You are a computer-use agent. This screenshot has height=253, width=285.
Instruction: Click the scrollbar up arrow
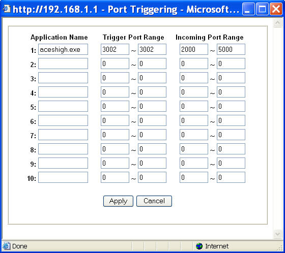coord(277,23)
